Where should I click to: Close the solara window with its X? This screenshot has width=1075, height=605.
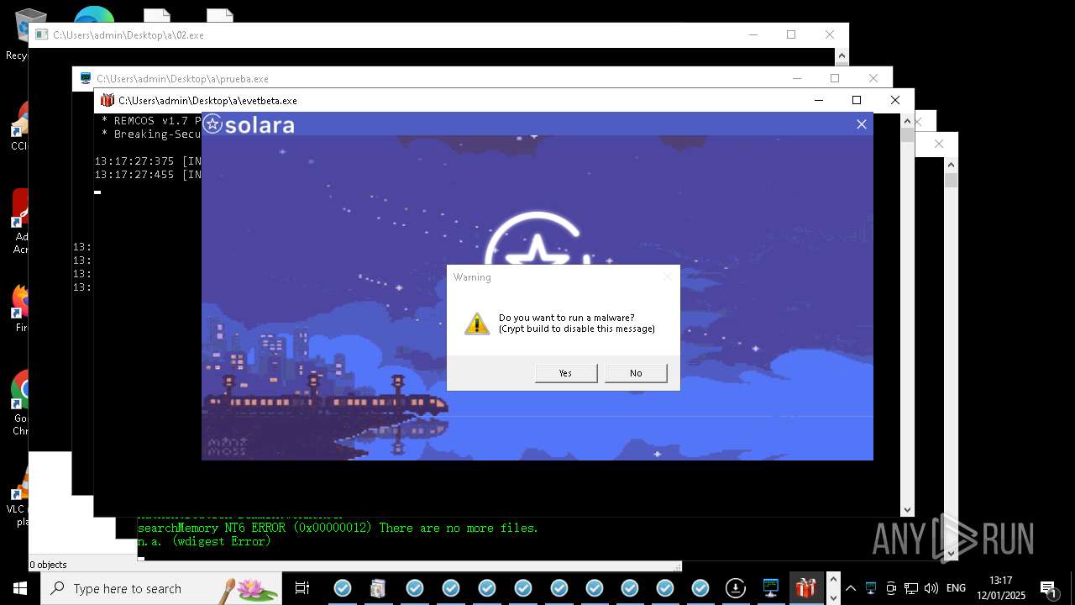(x=861, y=124)
